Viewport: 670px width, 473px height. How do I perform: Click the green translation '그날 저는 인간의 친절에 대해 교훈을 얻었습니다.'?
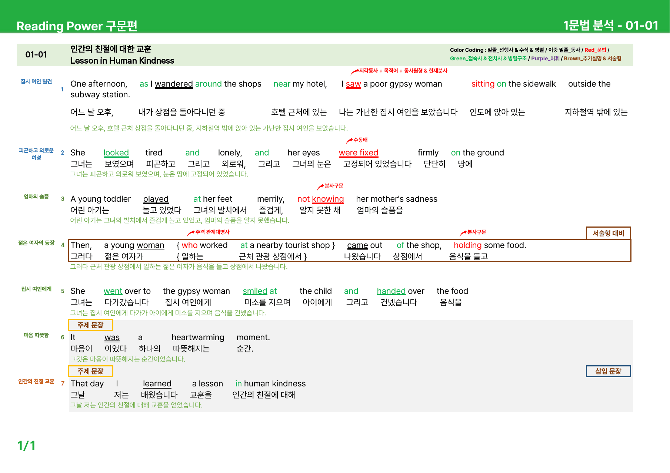[136, 405]
